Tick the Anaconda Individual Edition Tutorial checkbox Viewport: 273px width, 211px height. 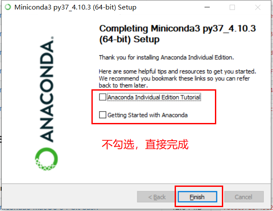pyautogui.click(x=103, y=97)
